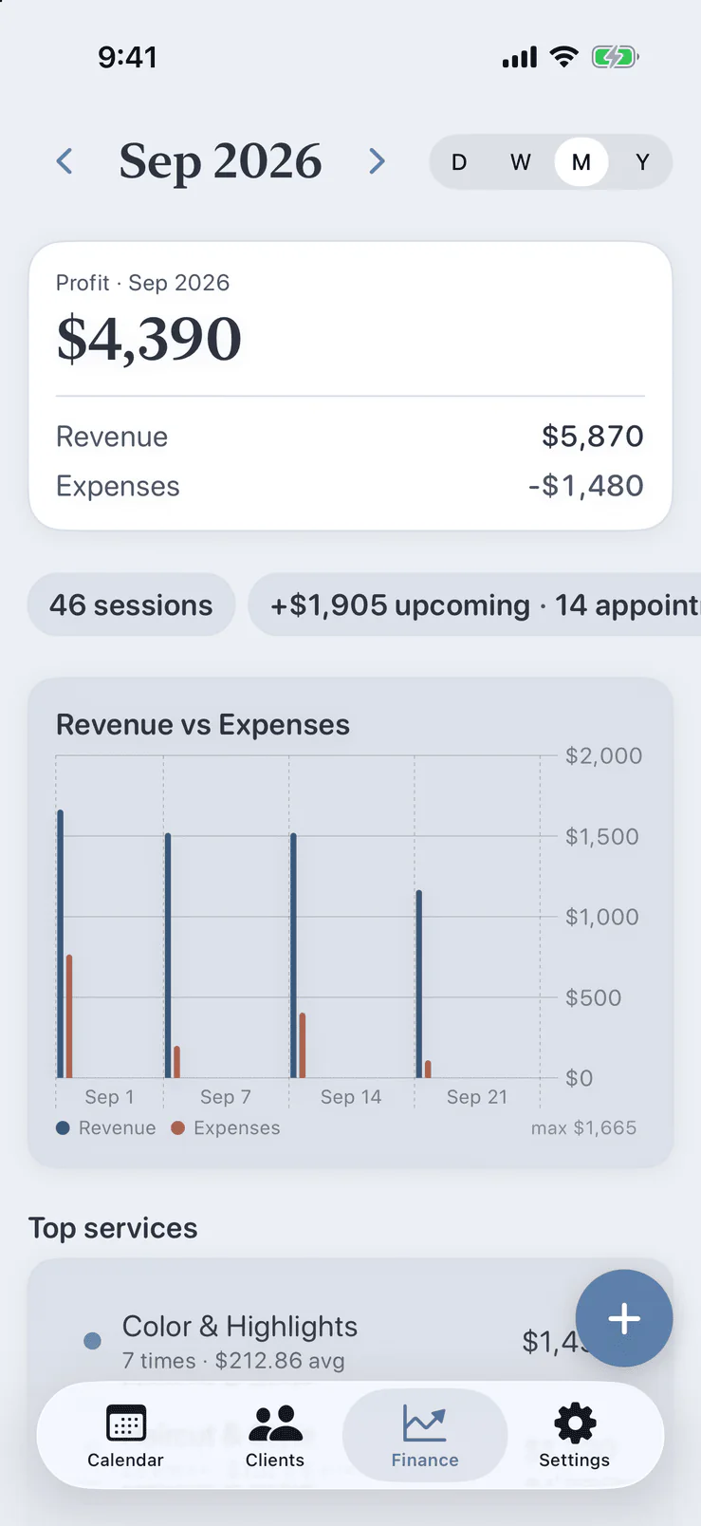Image resolution: width=701 pixels, height=1526 pixels.
Task: Select the Month (M) period option
Action: [x=581, y=162]
